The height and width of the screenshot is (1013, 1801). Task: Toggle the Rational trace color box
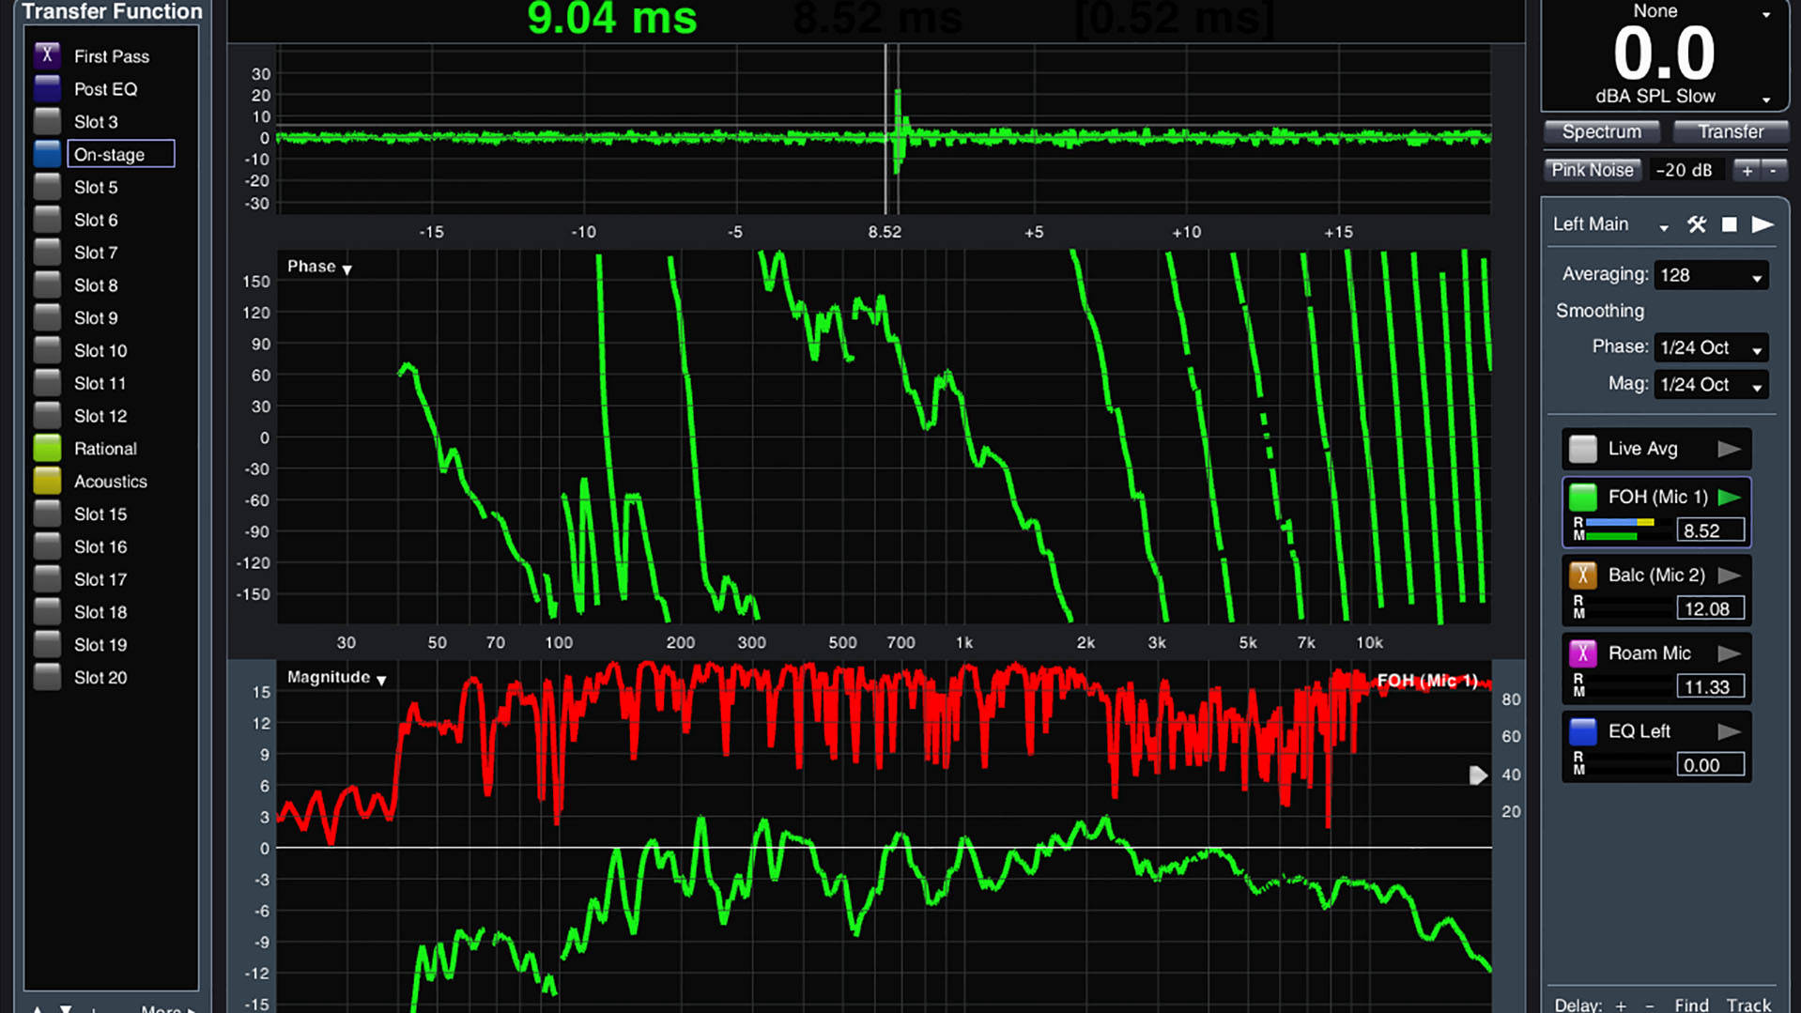point(47,449)
